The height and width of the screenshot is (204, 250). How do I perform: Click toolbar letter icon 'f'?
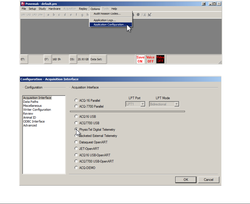coord(76,15)
